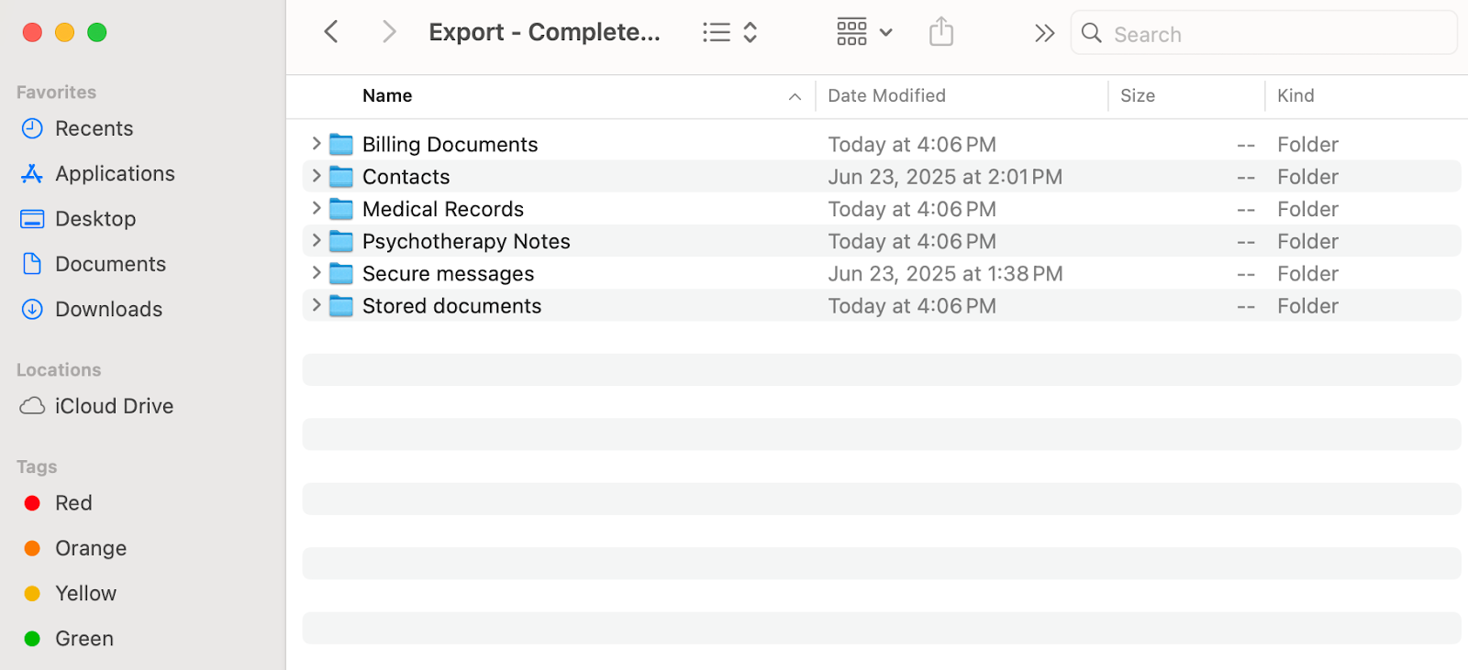Screen dimensions: 1468x670
Task: Minimize the window with yellow button
Action: tap(64, 32)
